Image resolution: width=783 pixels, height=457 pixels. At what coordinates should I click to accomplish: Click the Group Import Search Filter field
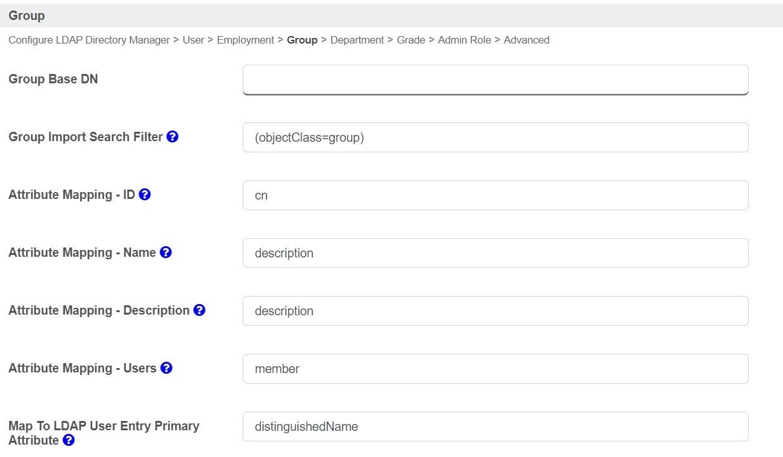click(495, 137)
